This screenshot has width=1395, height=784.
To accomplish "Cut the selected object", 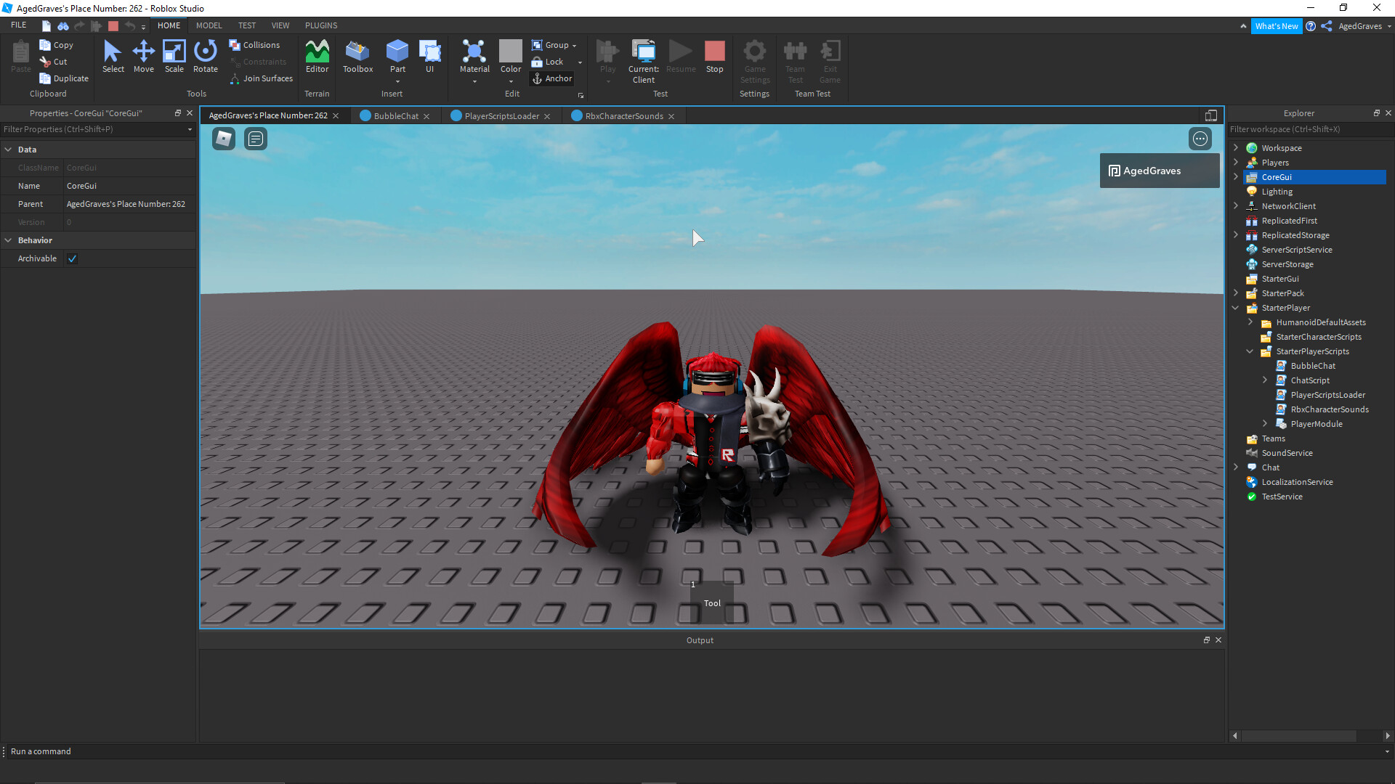I will [x=53, y=62].
